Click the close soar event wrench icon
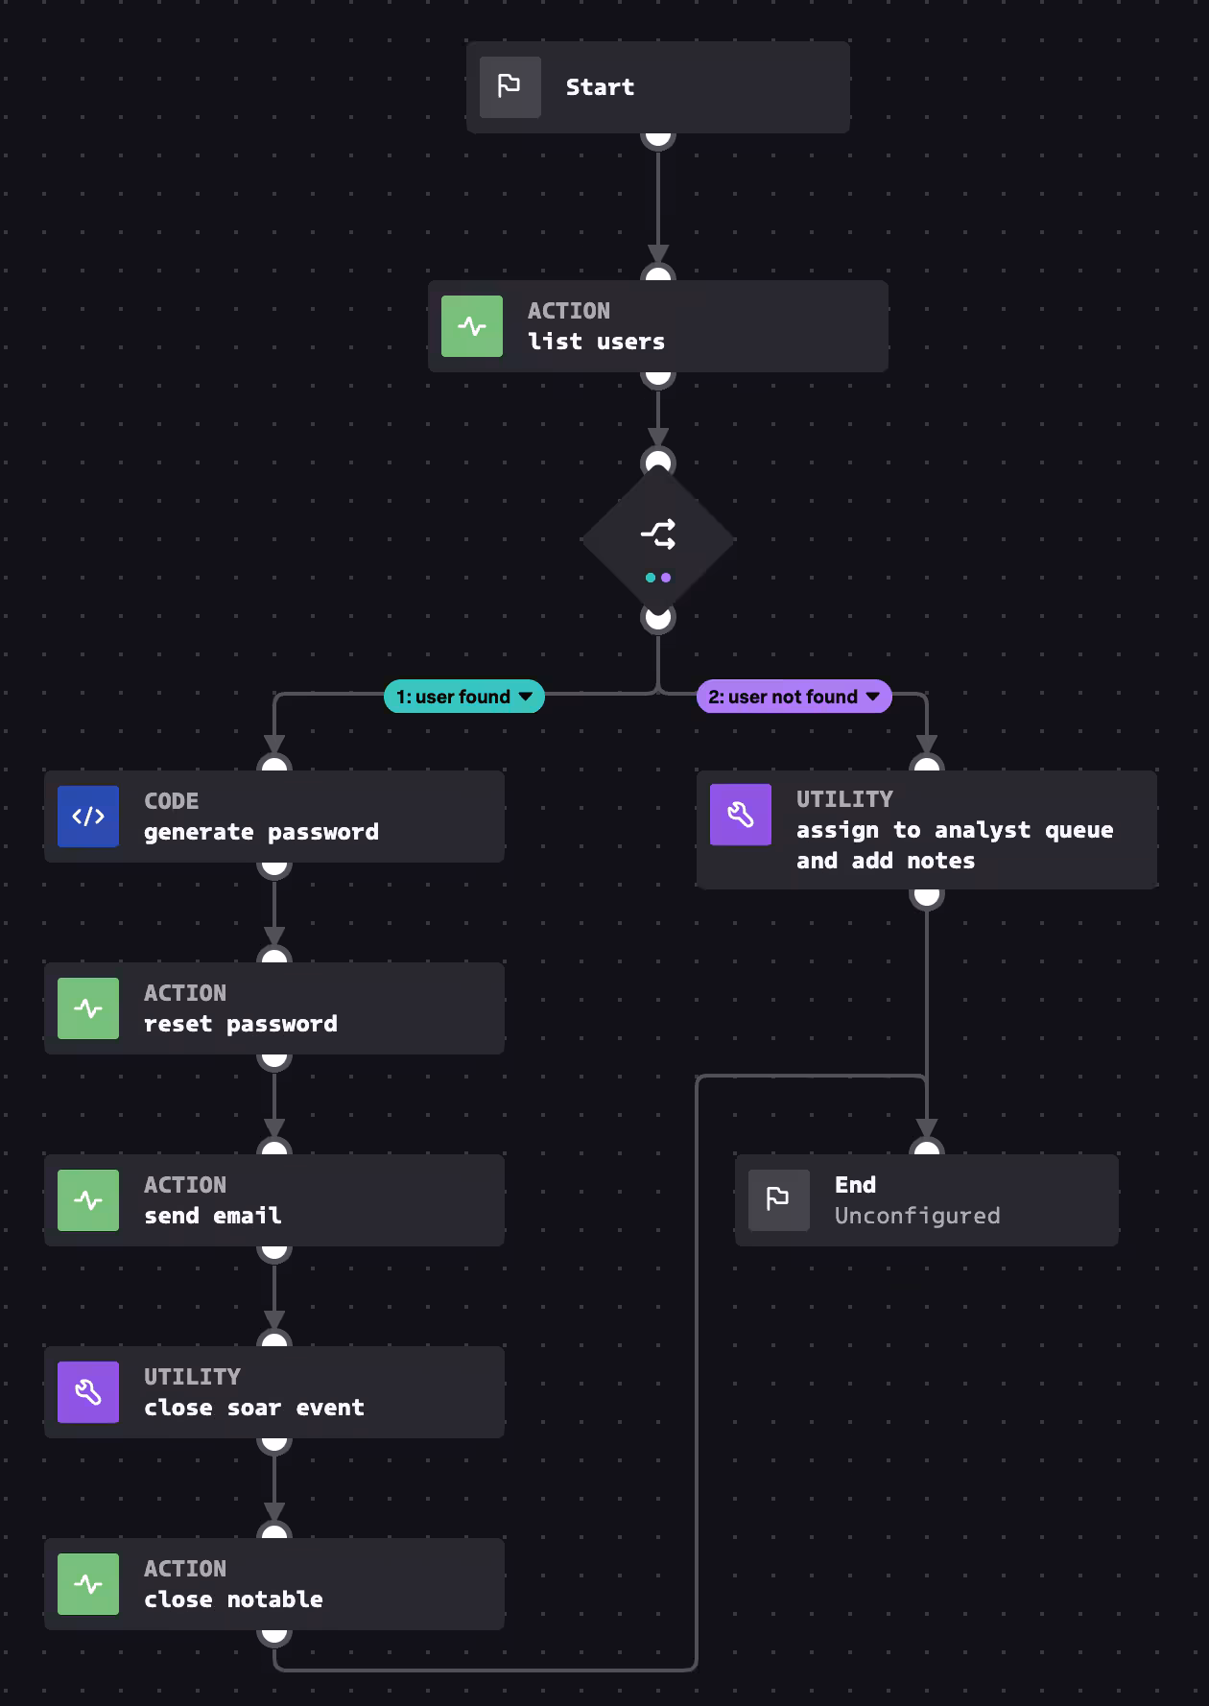The width and height of the screenshot is (1209, 1706). click(x=88, y=1392)
